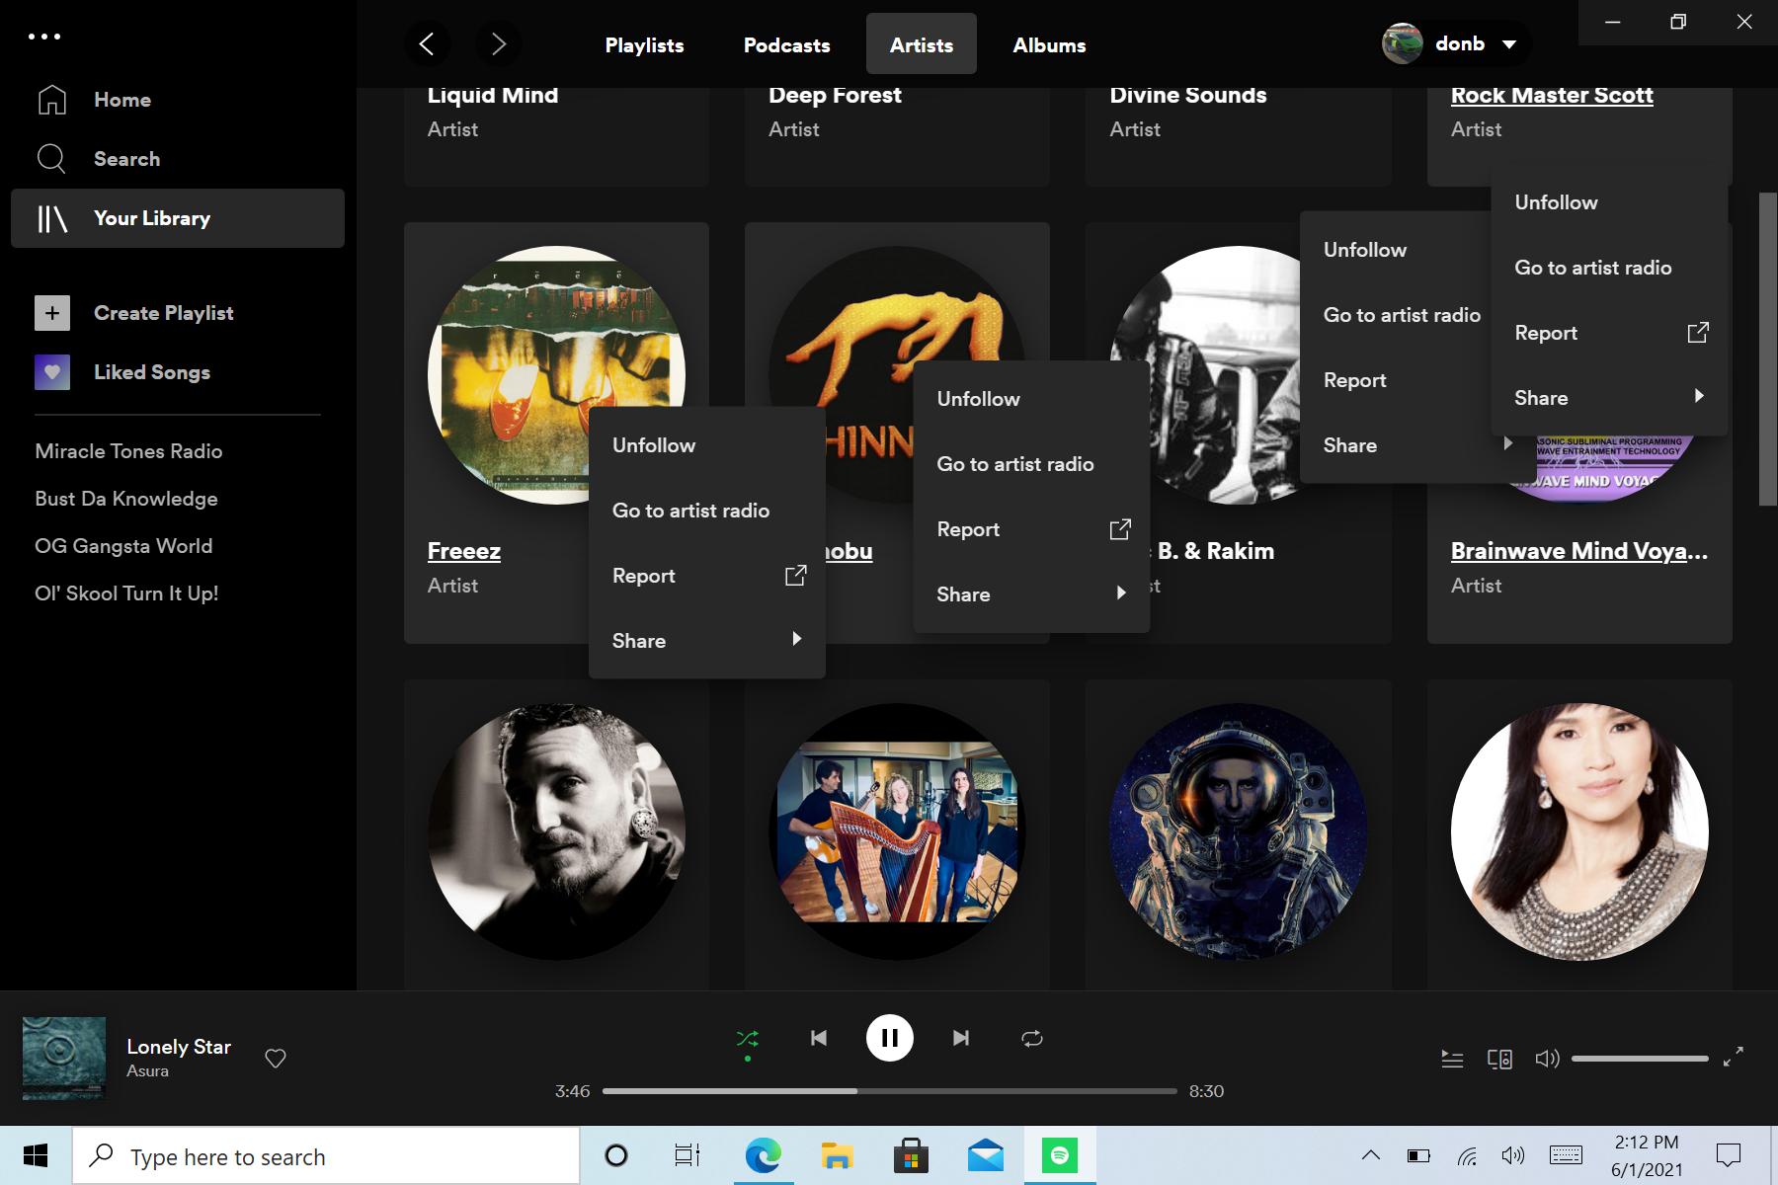This screenshot has width=1778, height=1185.
Task: Open Search from the sidebar
Action: pos(126,159)
